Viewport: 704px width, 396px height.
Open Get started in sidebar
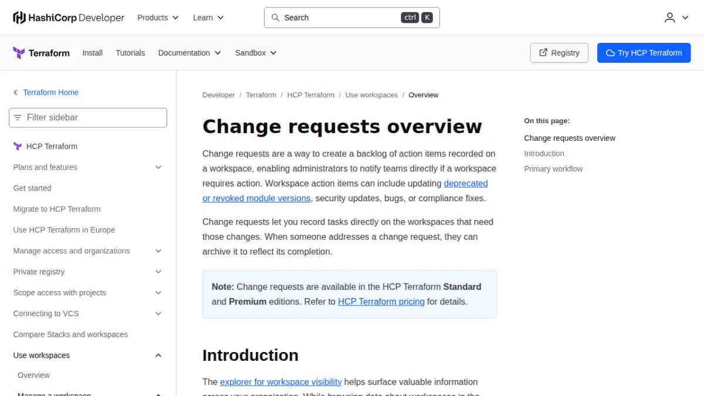pos(32,188)
